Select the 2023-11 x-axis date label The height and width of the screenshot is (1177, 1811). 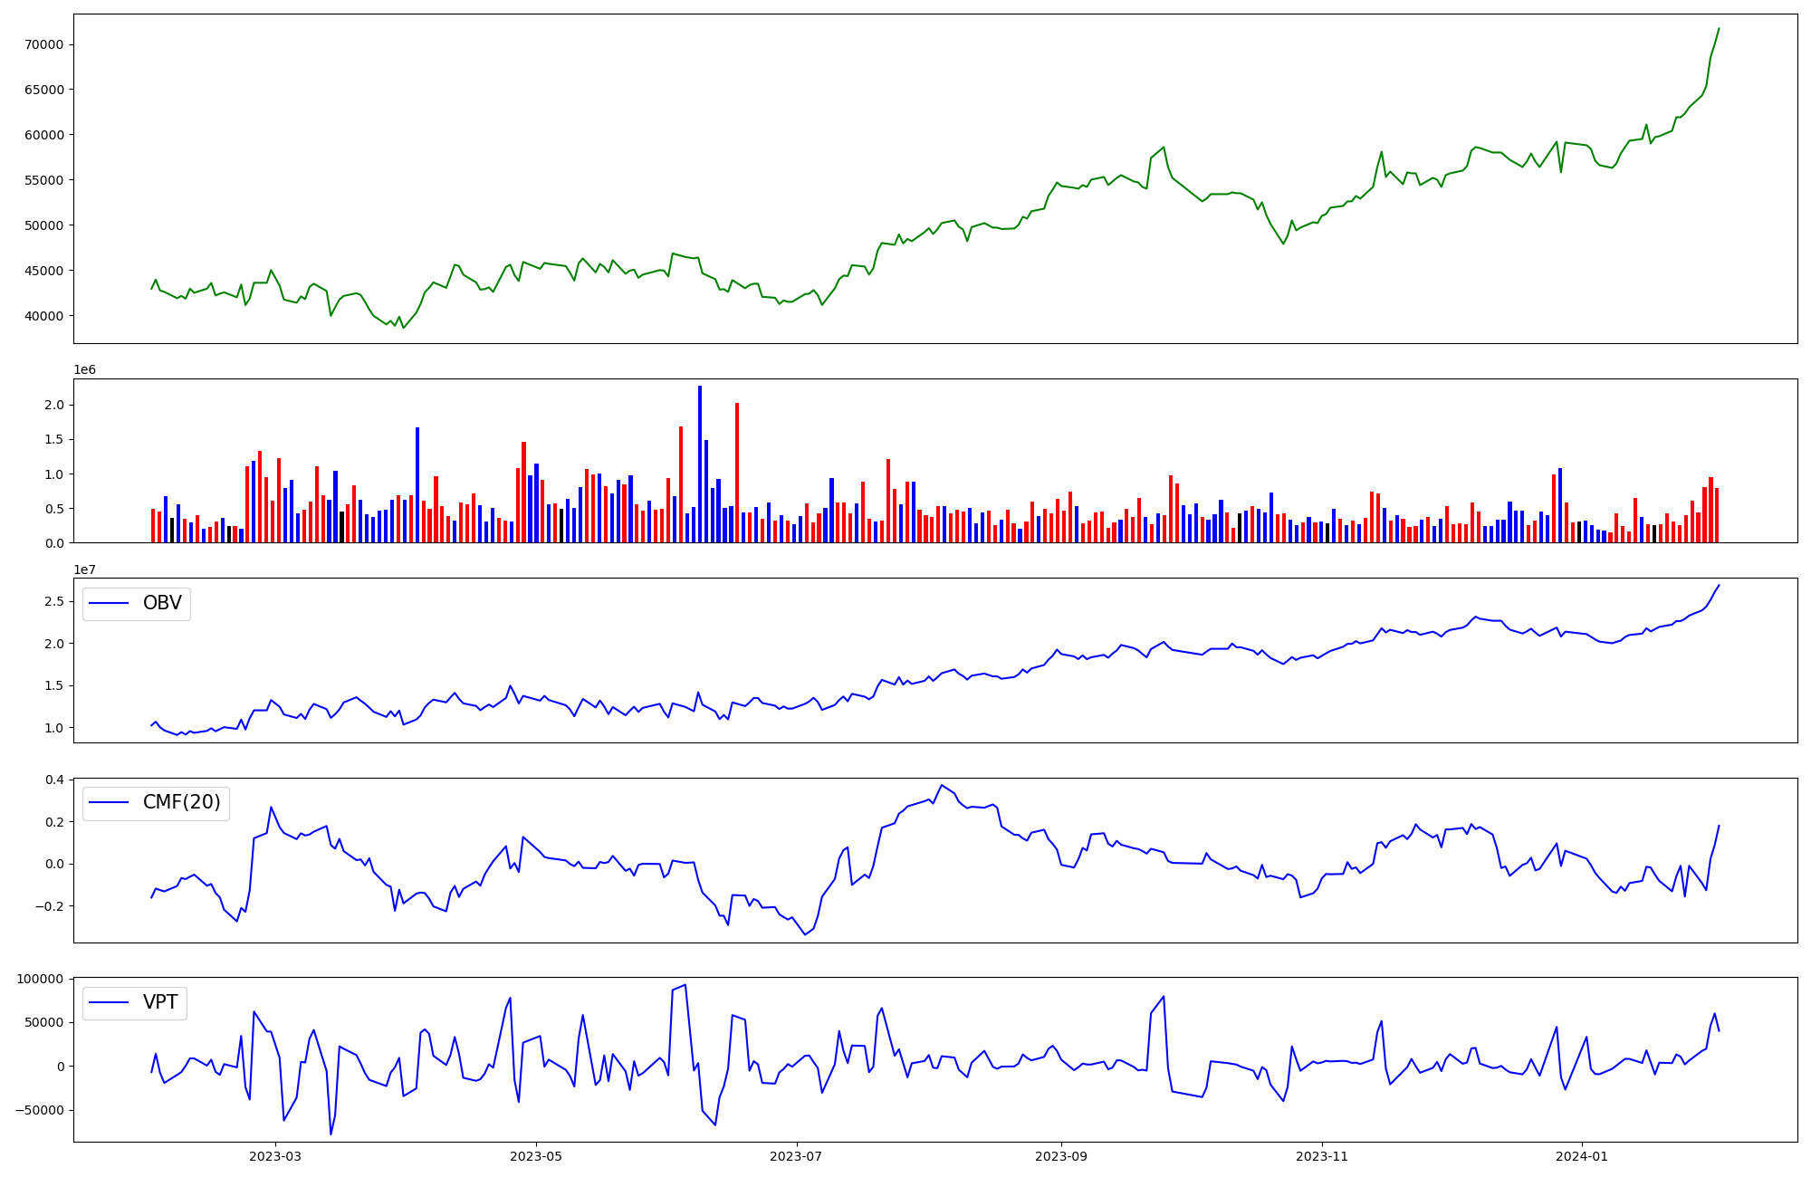(1322, 1156)
